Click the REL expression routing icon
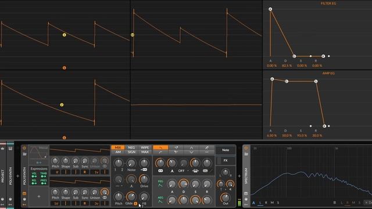Screen dimensions: 372x209 coord(34,183)
